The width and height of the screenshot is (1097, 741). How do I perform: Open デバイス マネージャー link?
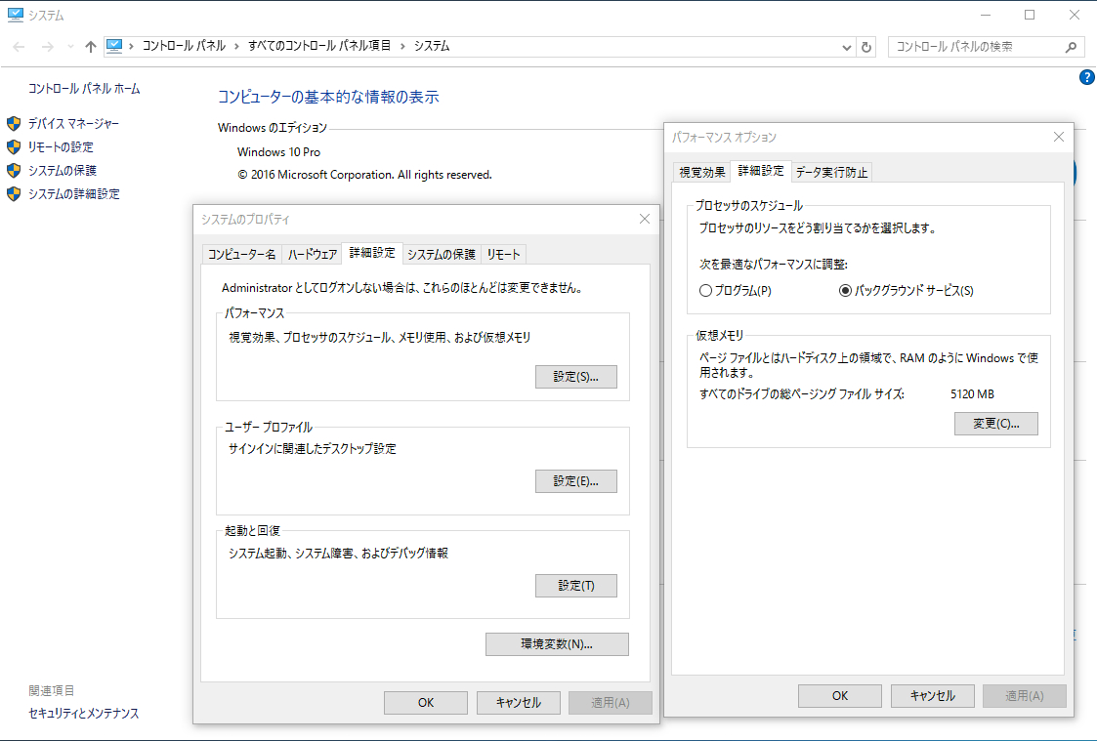coord(73,124)
